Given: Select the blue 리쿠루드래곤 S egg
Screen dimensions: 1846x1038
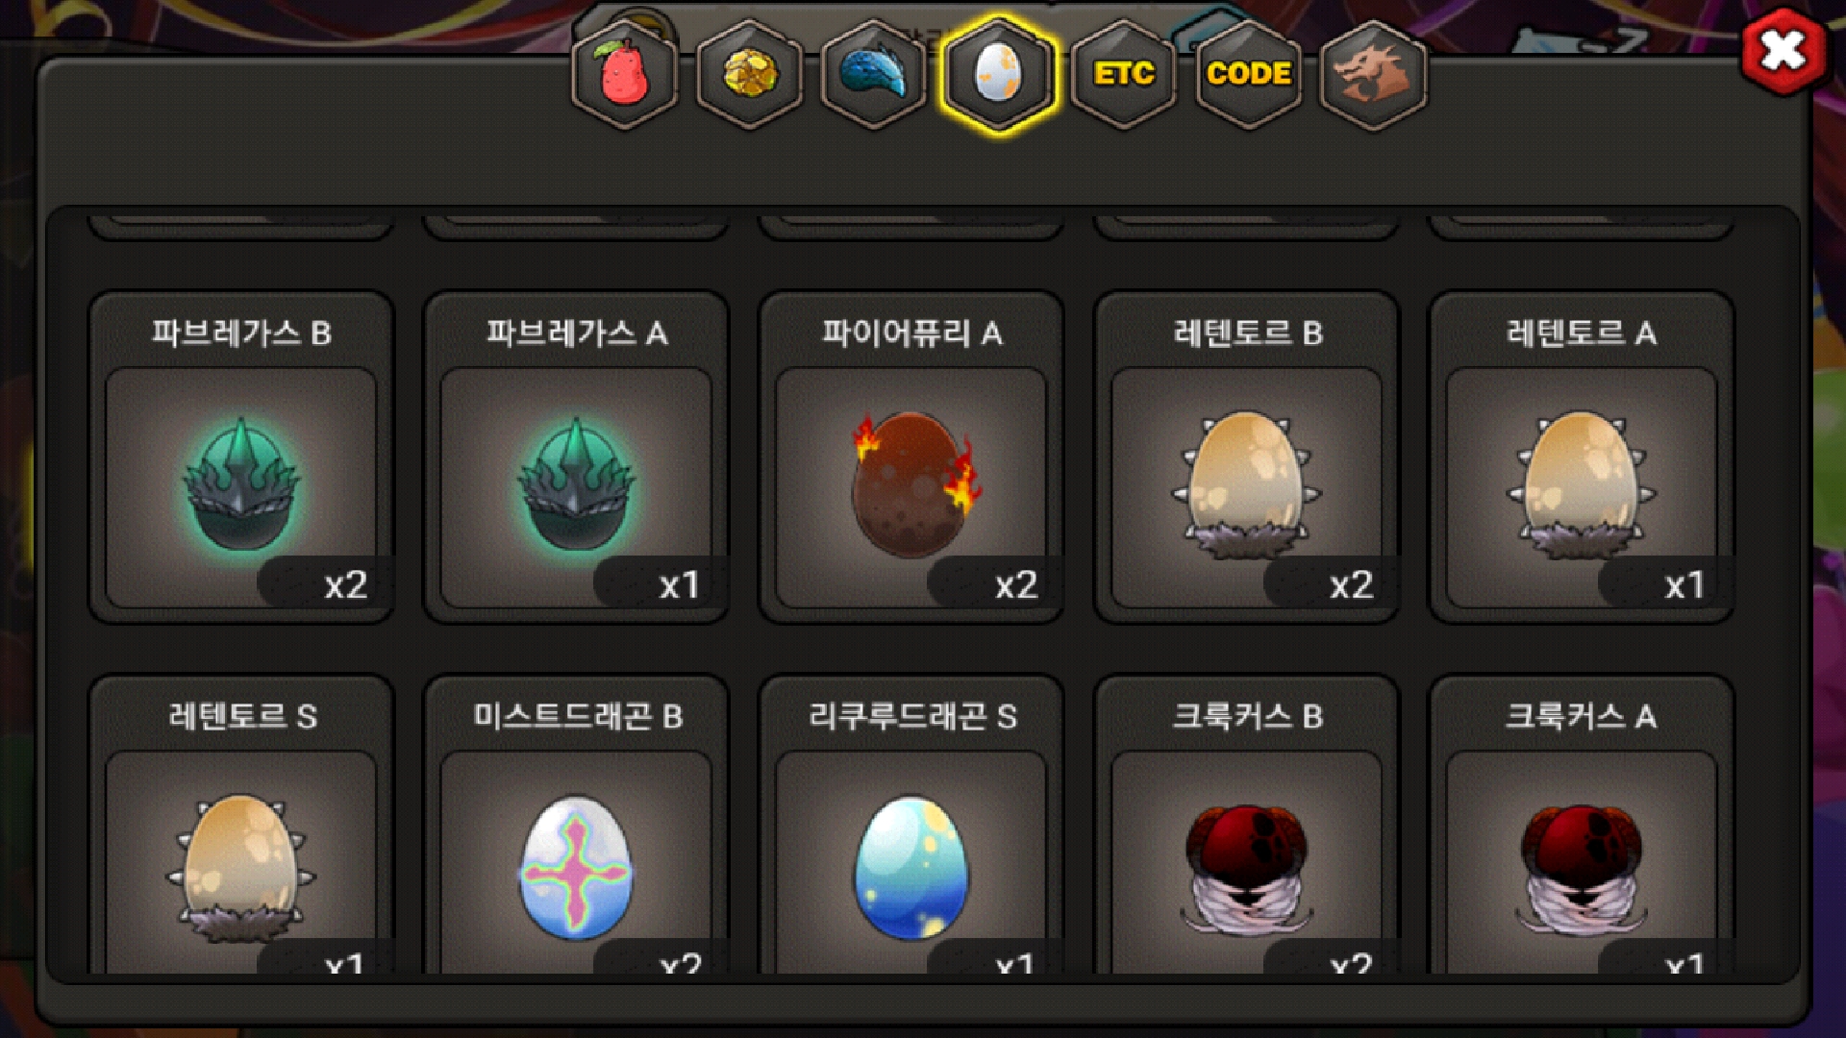Looking at the screenshot, I should click(911, 825).
